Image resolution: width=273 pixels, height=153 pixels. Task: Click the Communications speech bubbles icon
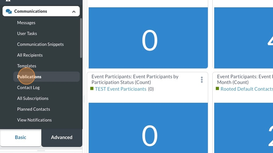[9, 11]
